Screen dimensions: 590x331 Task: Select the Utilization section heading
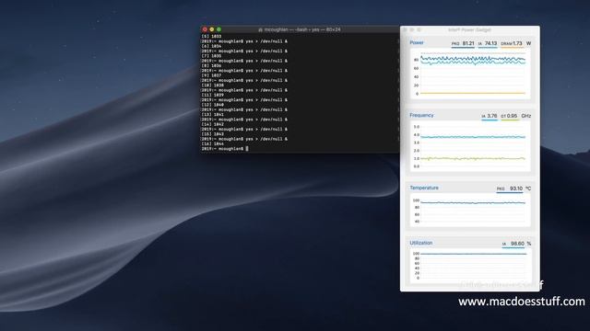[x=421, y=243]
